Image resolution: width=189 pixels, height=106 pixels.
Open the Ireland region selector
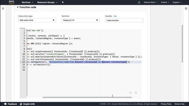click(165, 2)
